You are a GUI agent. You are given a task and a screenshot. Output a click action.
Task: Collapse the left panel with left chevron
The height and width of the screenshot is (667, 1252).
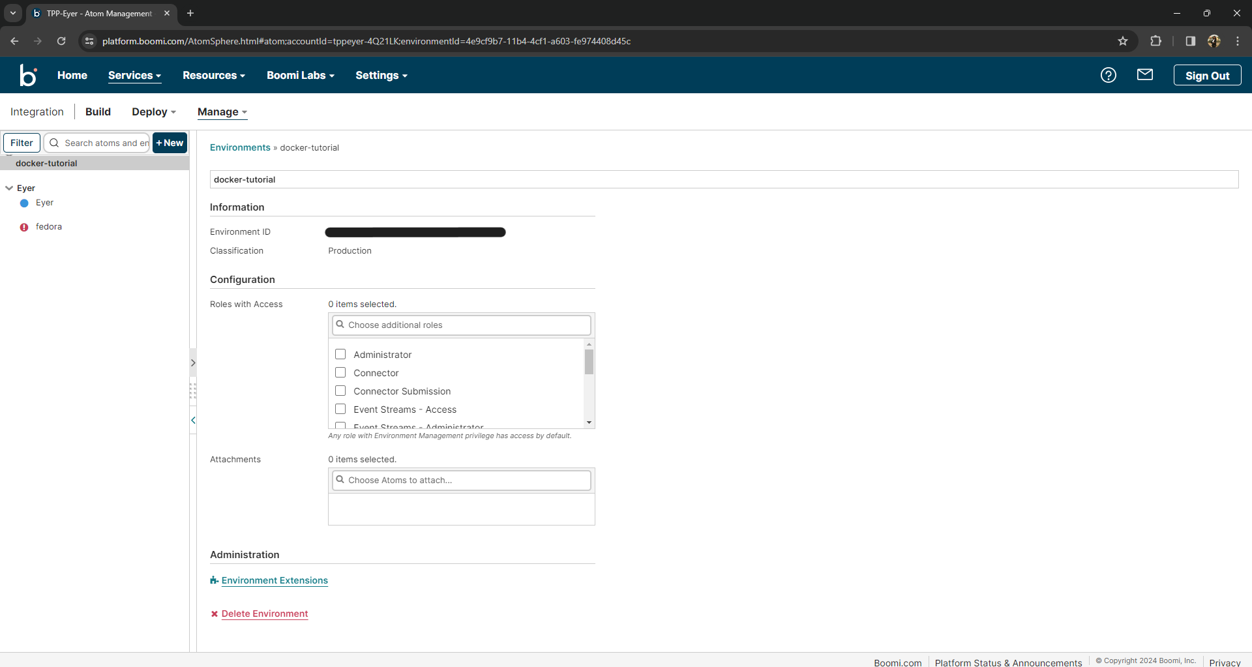[x=193, y=421]
